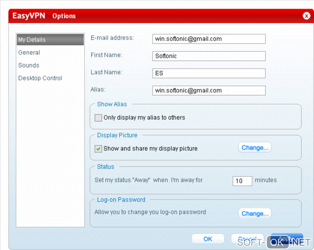Click the Alias input field
Viewport: 314px width, 250px height.
[x=209, y=91]
